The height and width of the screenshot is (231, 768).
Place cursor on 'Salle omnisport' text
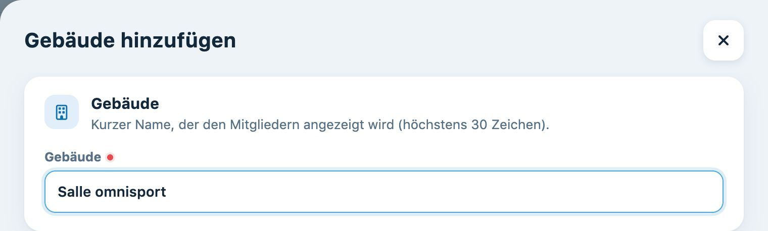112,192
